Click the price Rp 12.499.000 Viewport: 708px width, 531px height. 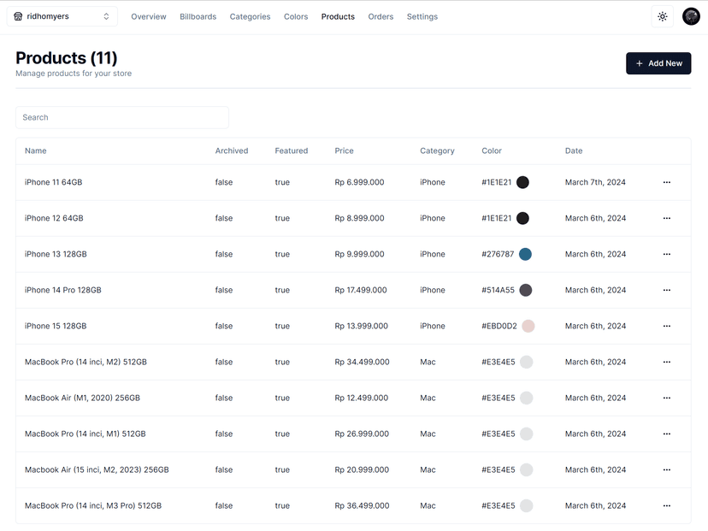(361, 398)
